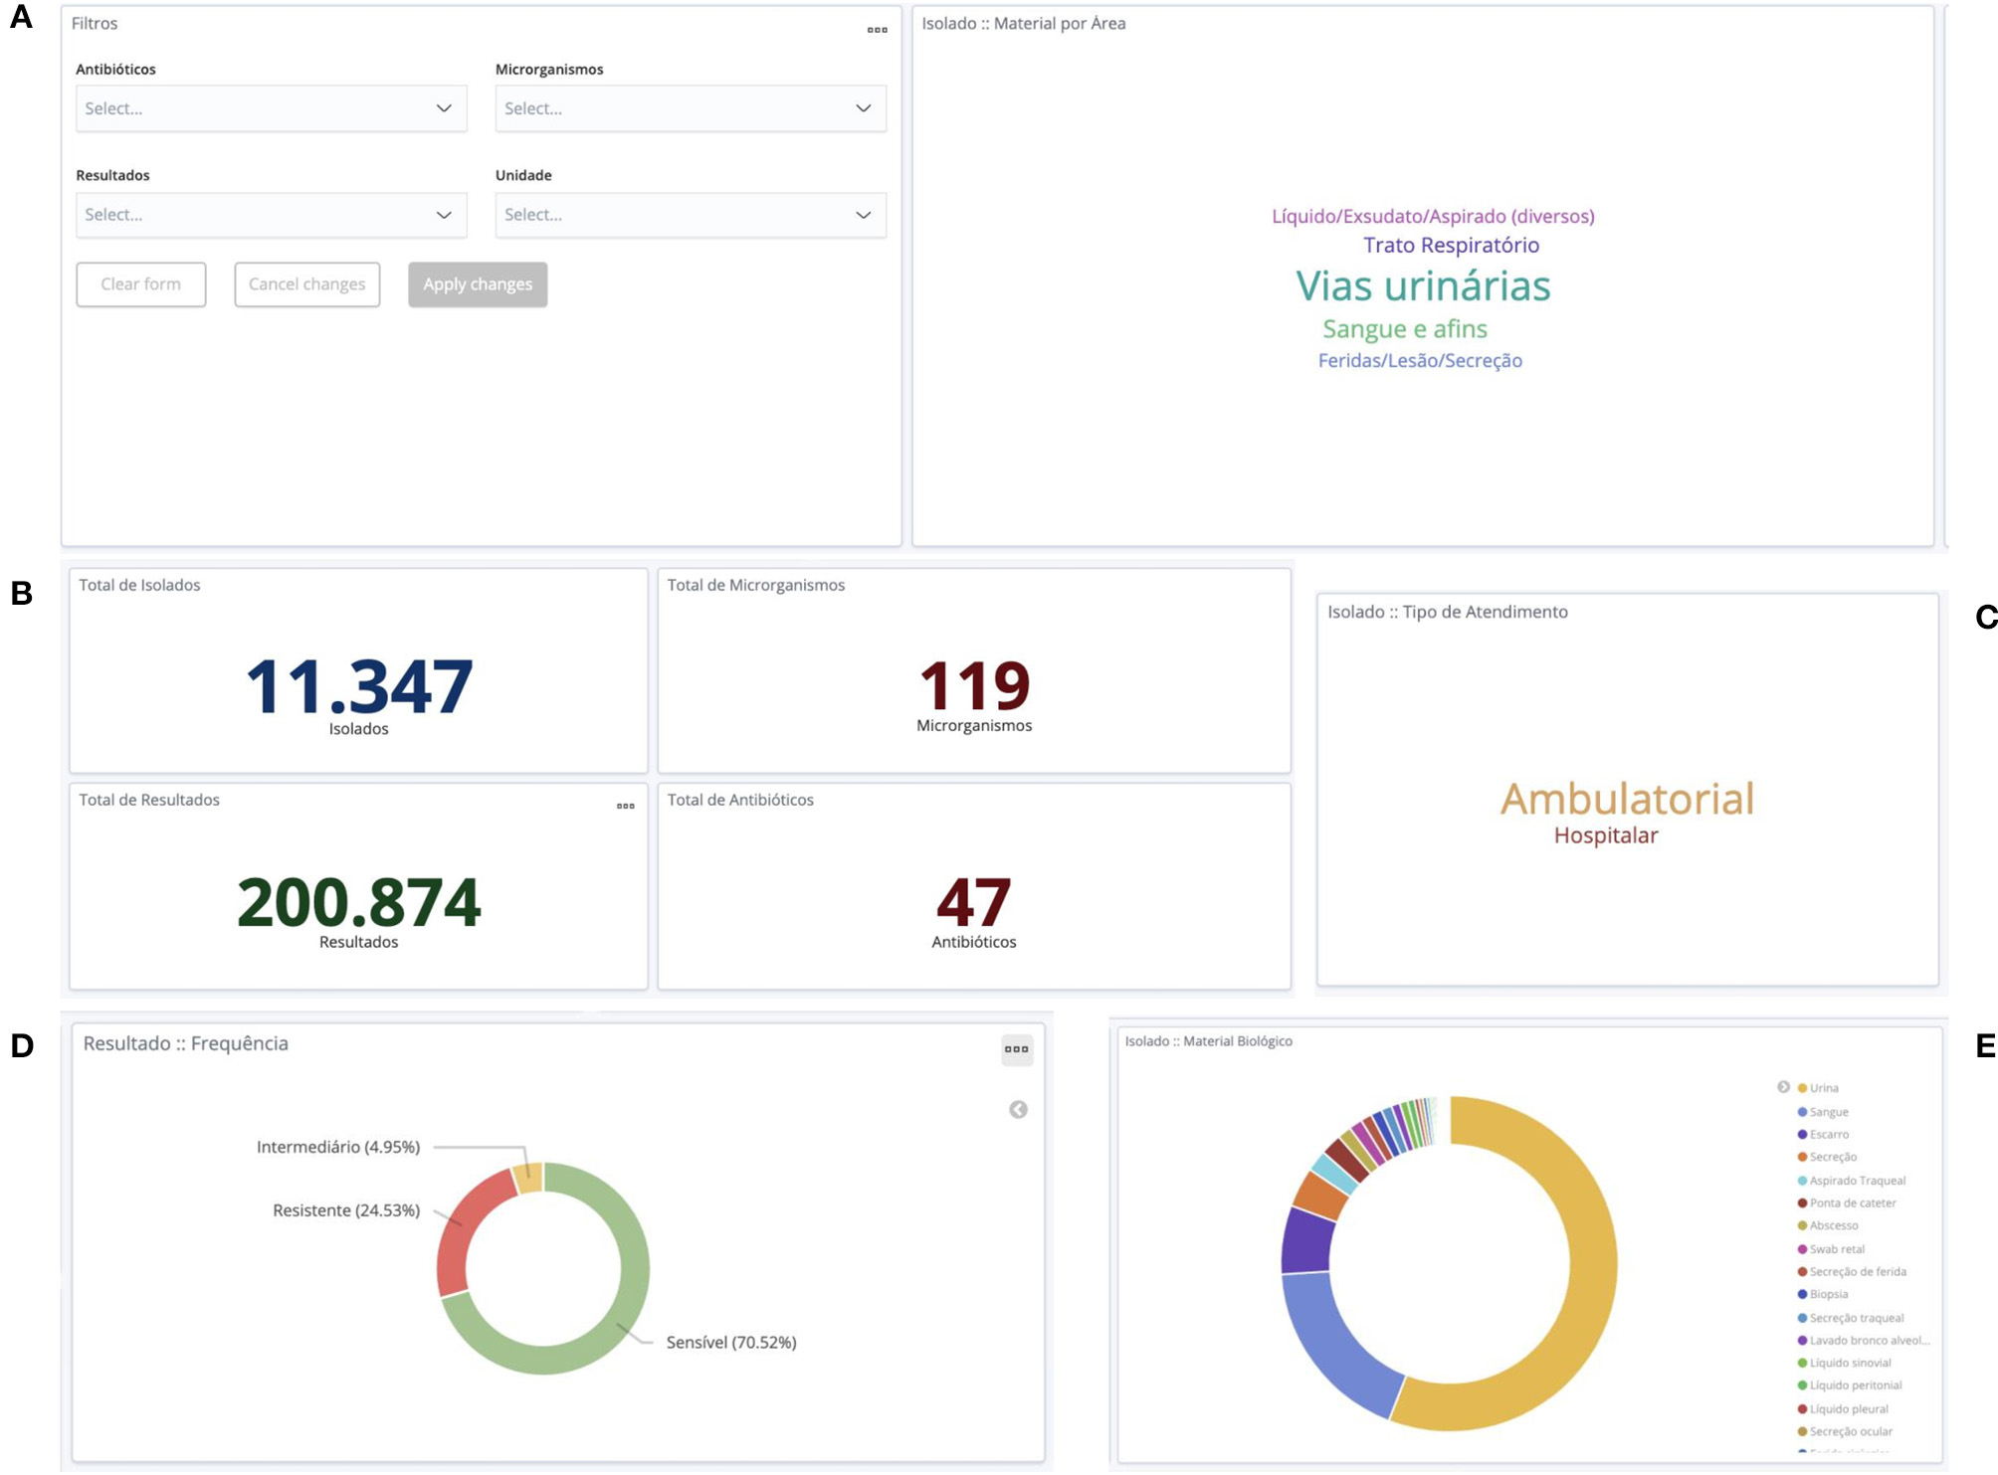Click Hospitalar in Tipo de Atendimento
This screenshot has width=1998, height=1475.
click(x=1605, y=835)
